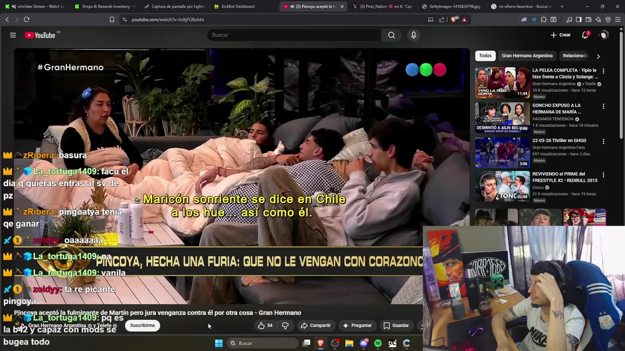This screenshot has height=351, width=625.
Task: Open more options for 22-03-26 Thriller video
Action: click(x=603, y=141)
